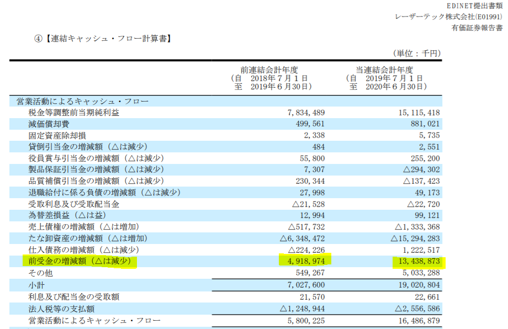
Task: Click the 有価証券報告書 text at top right
Action: [x=477, y=28]
